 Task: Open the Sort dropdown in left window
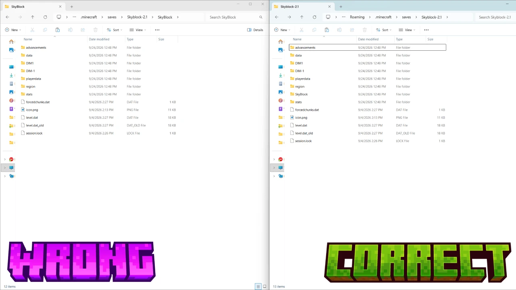(114, 30)
